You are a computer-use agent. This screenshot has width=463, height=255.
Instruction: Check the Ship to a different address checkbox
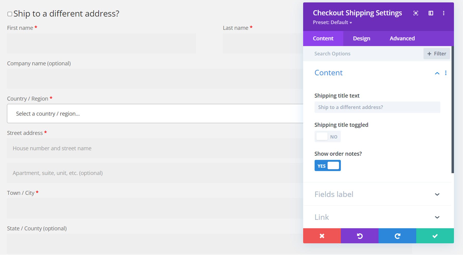click(x=9, y=14)
